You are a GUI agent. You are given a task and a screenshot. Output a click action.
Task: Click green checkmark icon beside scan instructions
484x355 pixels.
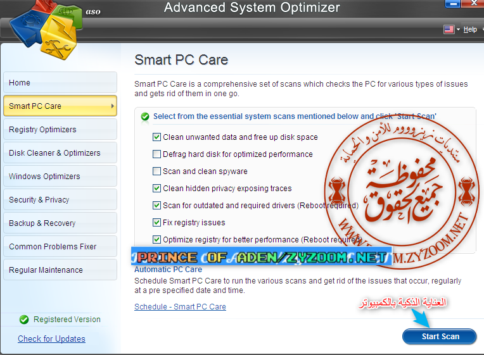[145, 116]
